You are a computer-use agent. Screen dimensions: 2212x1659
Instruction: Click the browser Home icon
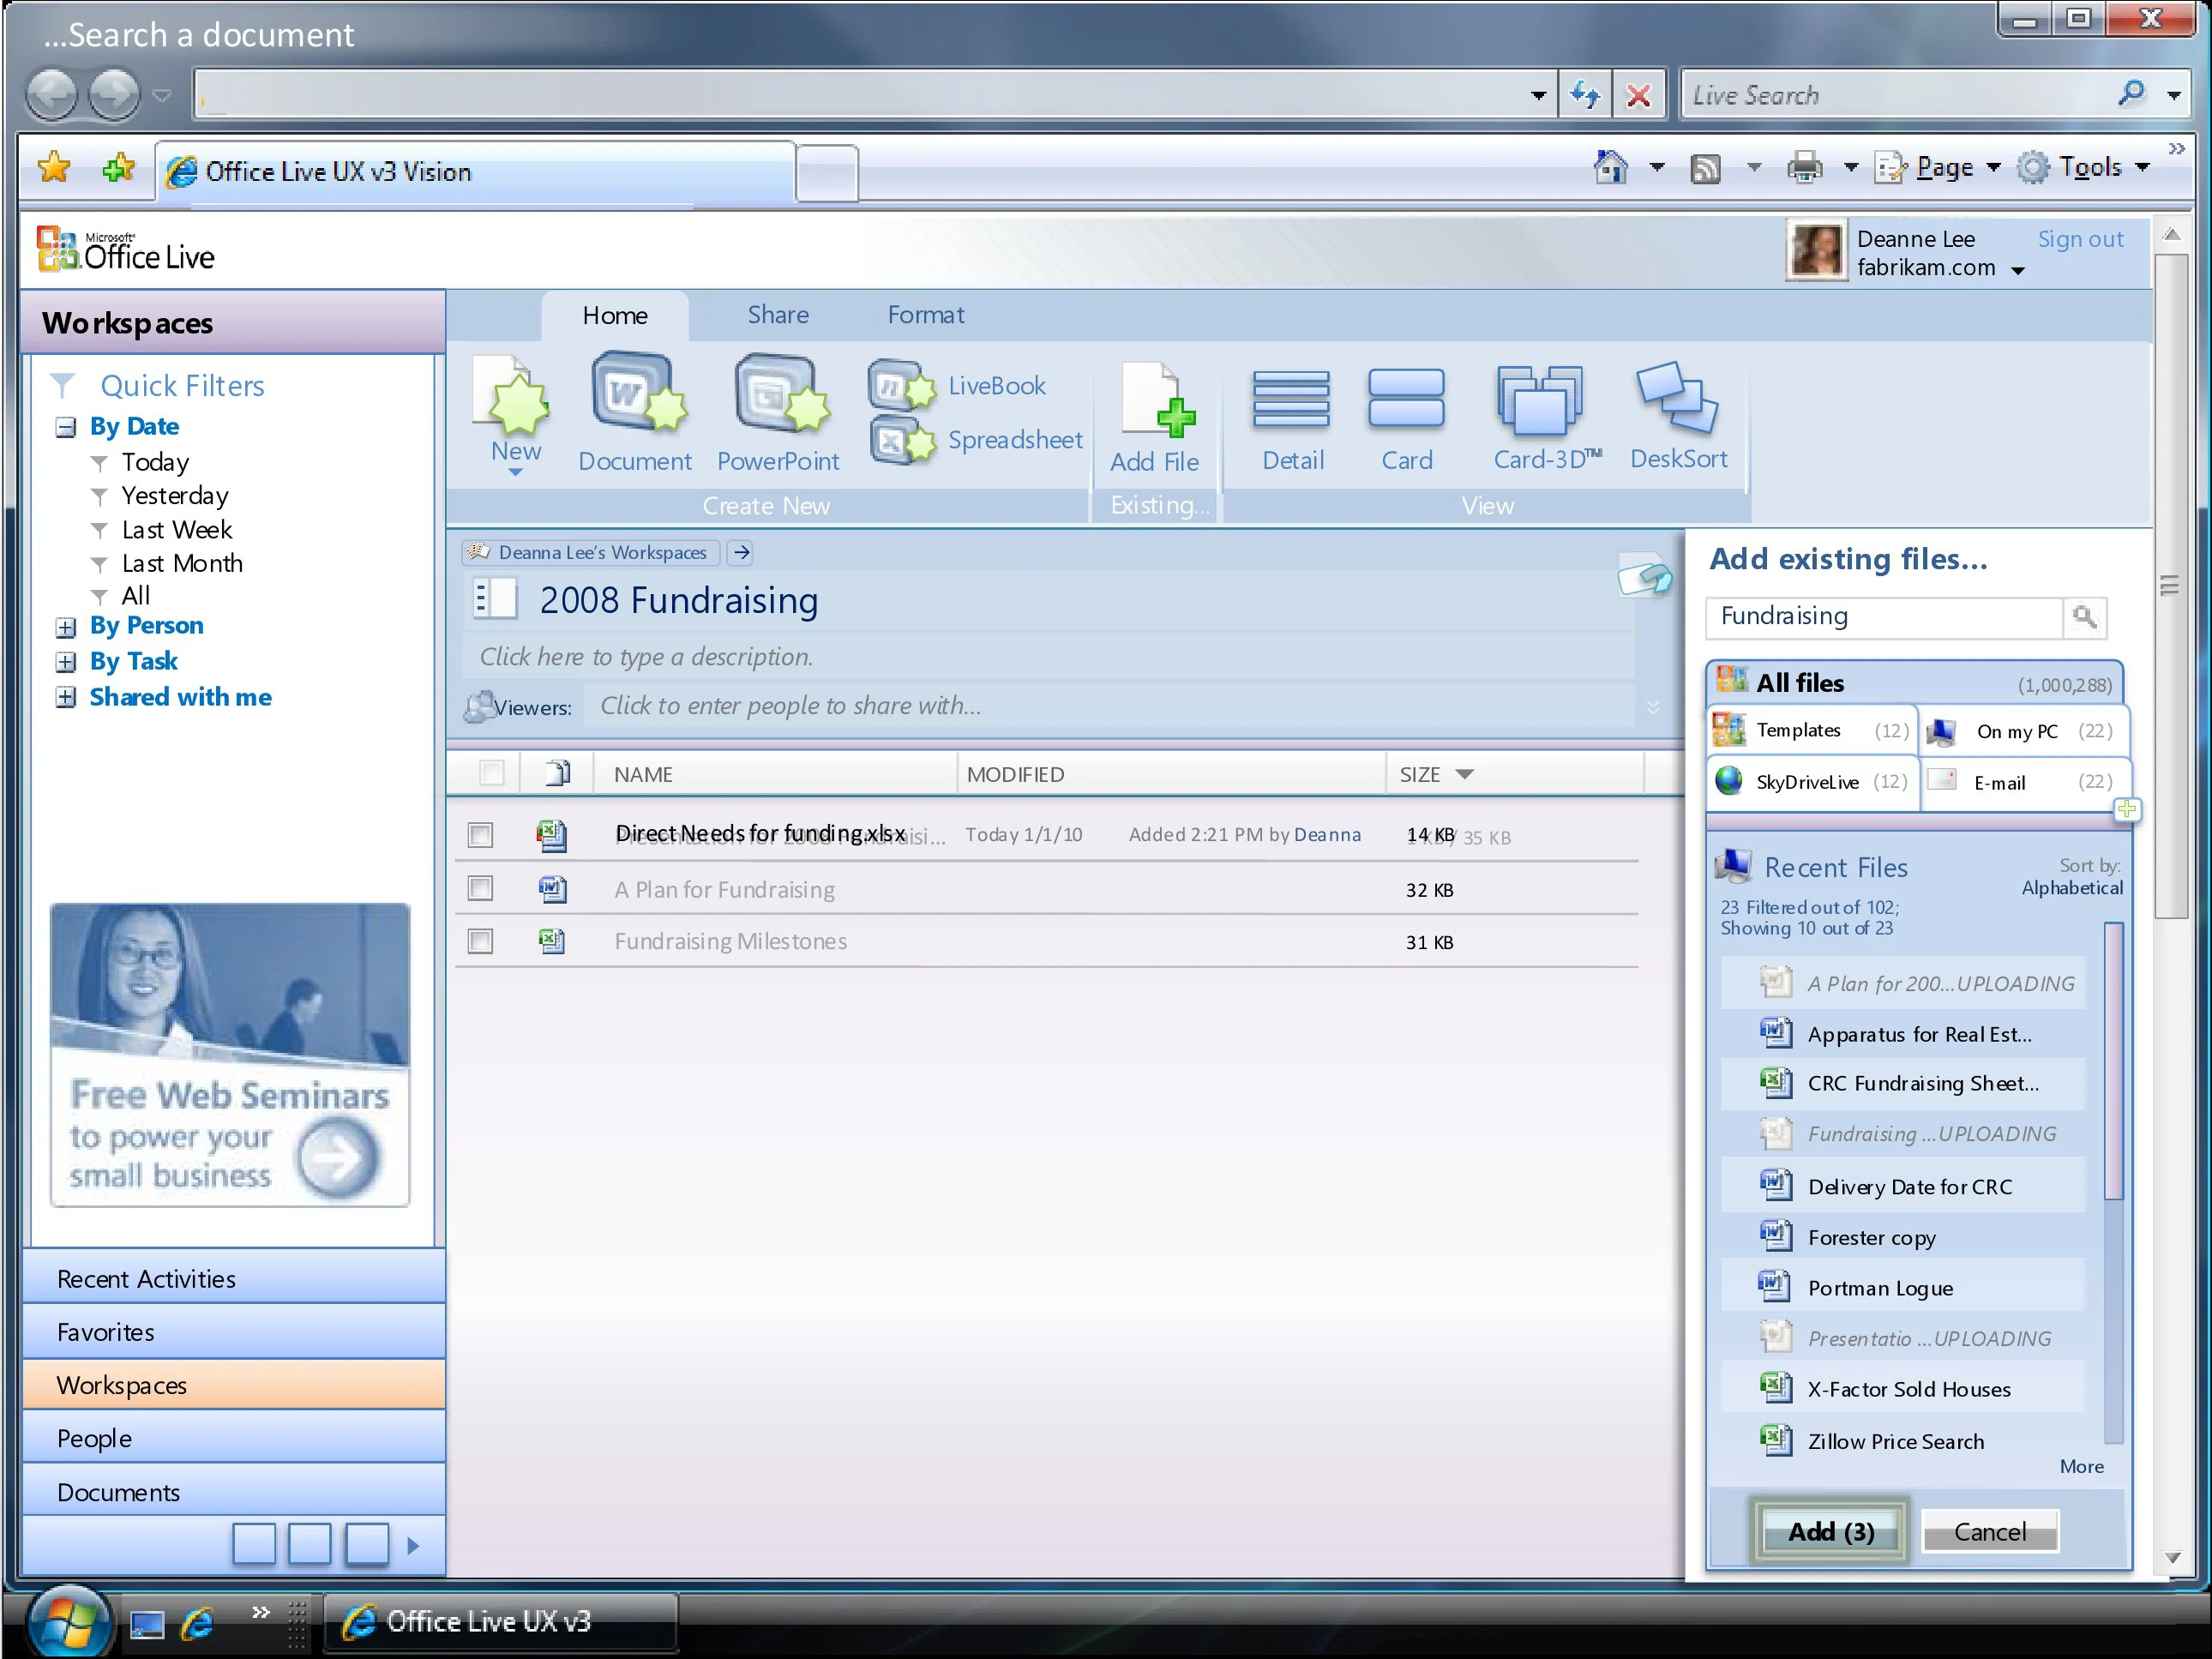point(1610,167)
